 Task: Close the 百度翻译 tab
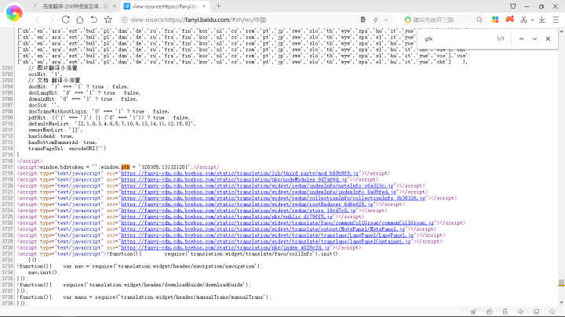[115, 6]
